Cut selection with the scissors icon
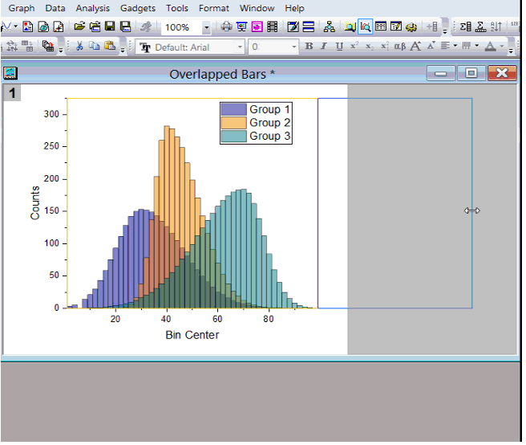 click(x=79, y=46)
